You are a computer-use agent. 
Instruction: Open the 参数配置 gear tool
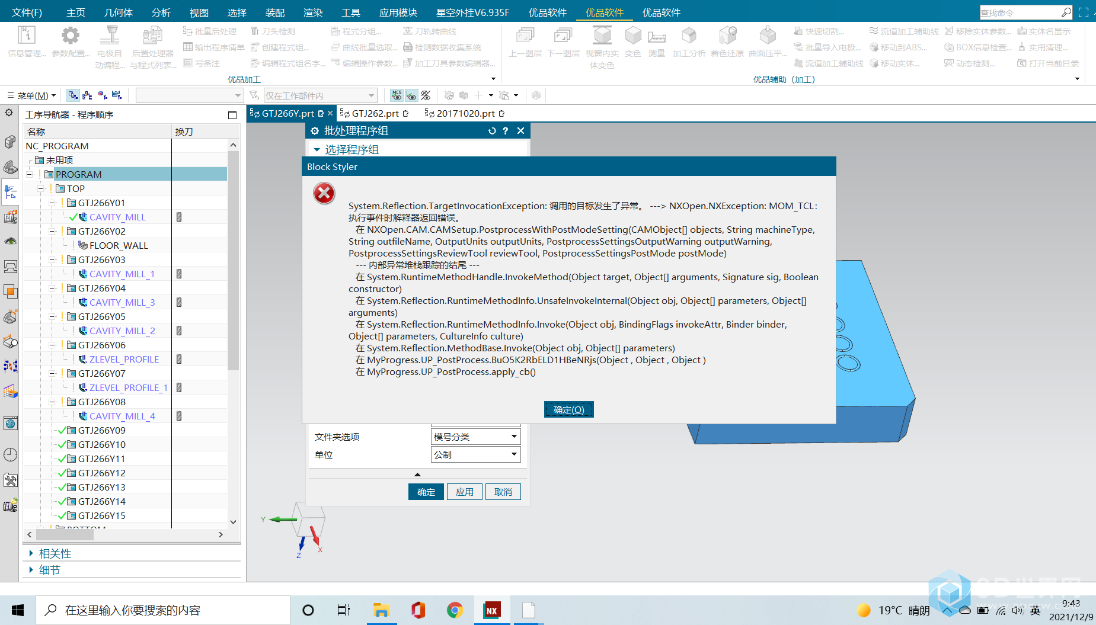(x=71, y=42)
